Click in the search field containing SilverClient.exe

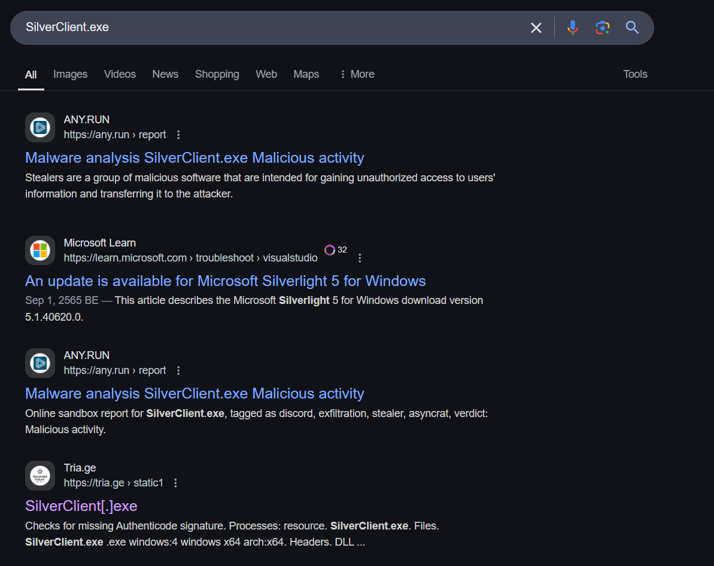click(x=269, y=28)
